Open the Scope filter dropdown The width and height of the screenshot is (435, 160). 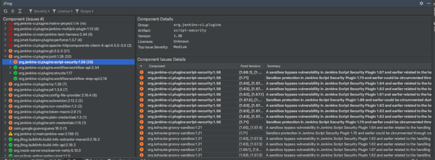pyautogui.click(x=85, y=11)
